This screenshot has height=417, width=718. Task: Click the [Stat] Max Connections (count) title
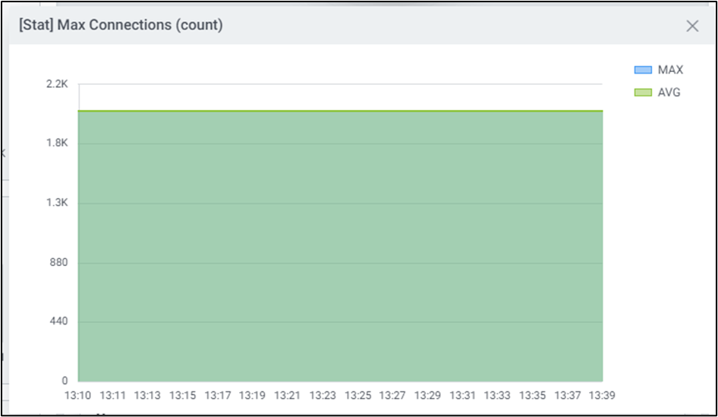click(x=121, y=25)
